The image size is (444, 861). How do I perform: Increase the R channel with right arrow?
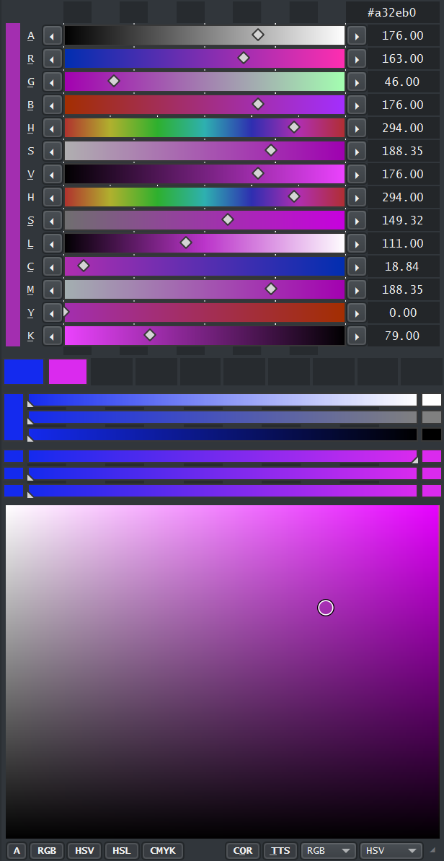[357, 58]
